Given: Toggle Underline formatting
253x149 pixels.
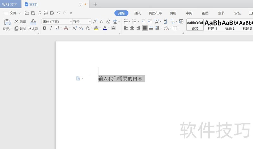Looking at the screenshot, I should [x=57, y=28].
